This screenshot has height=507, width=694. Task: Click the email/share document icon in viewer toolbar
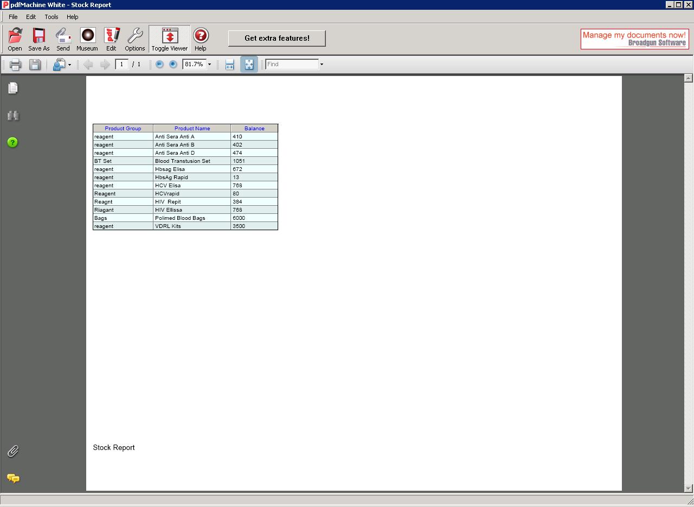click(x=59, y=65)
